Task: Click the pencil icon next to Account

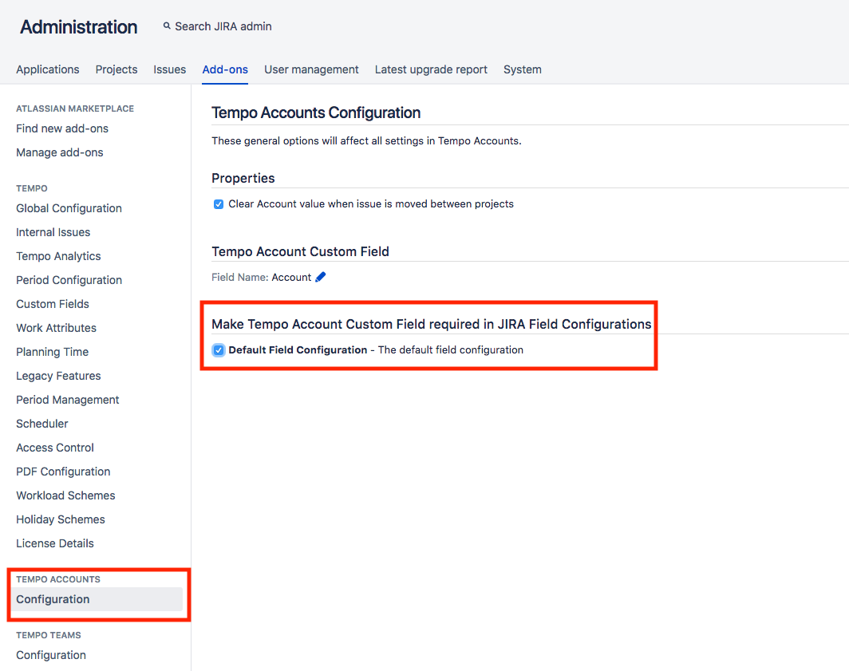Action: click(321, 277)
